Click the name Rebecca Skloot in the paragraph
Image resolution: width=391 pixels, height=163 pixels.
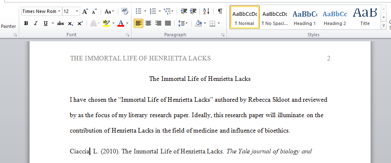point(269,100)
